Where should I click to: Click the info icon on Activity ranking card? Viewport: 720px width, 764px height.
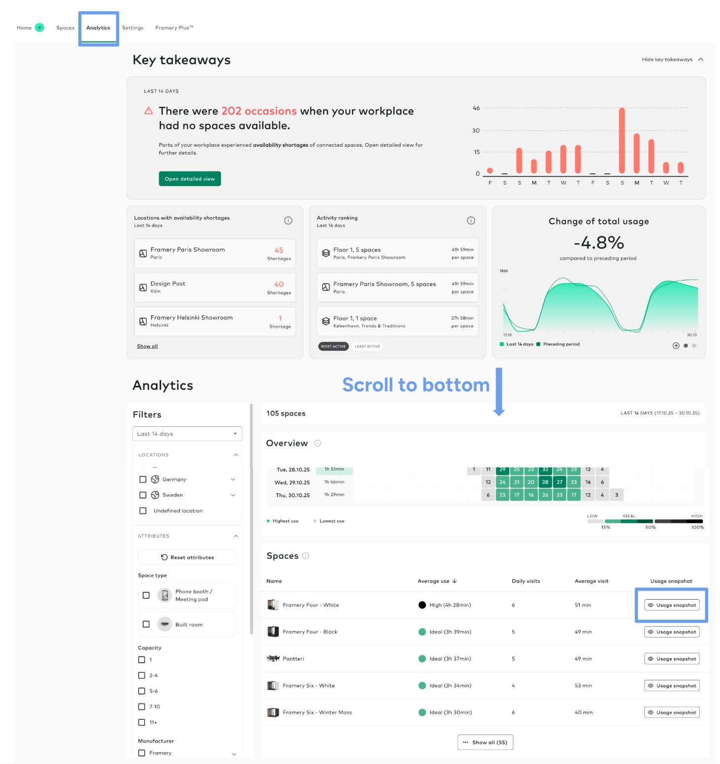pos(471,221)
